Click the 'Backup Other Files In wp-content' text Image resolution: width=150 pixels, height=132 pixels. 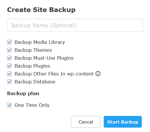(54, 74)
